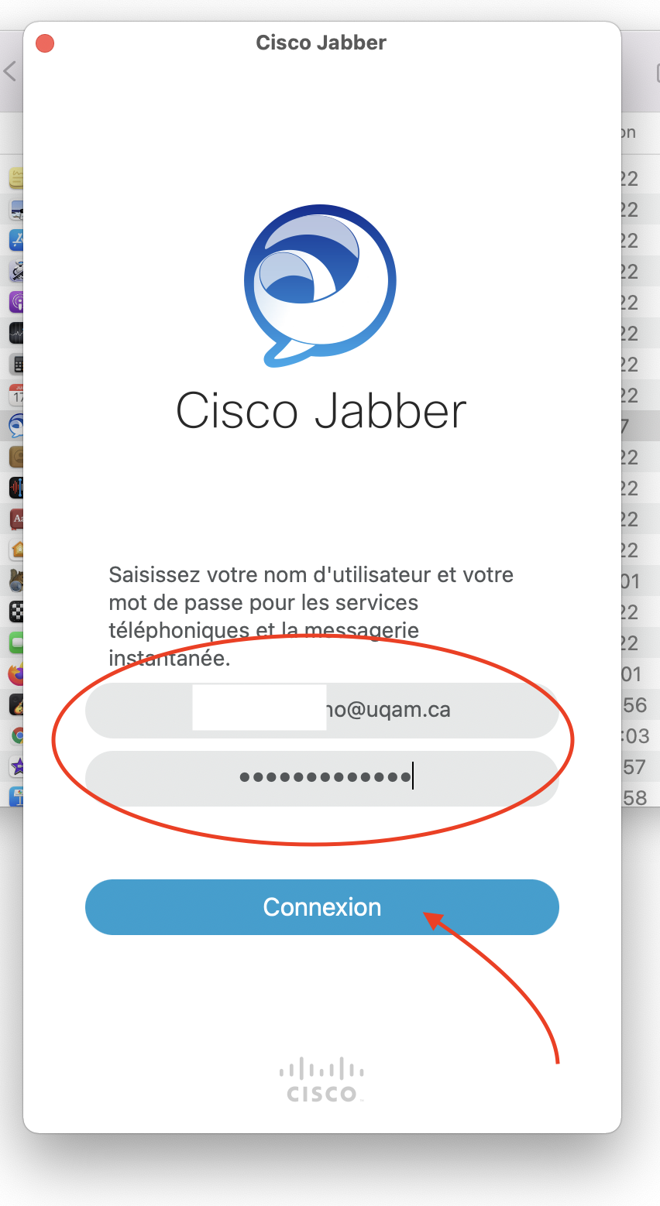Click the large Cisco Jabber logo
The image size is (660, 1206).
click(320, 286)
